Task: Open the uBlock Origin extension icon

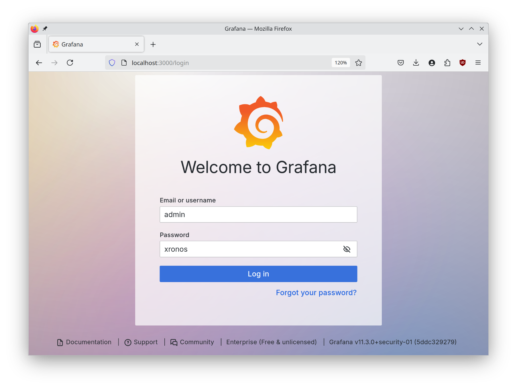Action: point(463,63)
